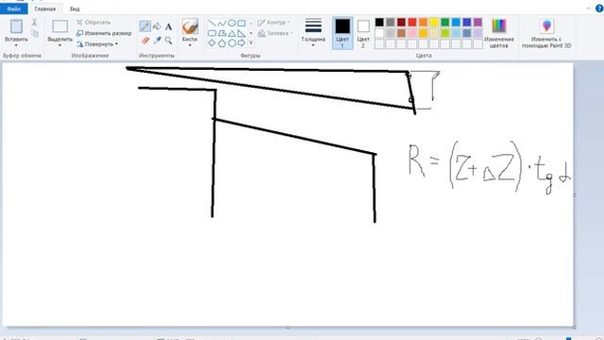
Task: Open the Вставить dropdown arrow
Action: coord(16,45)
